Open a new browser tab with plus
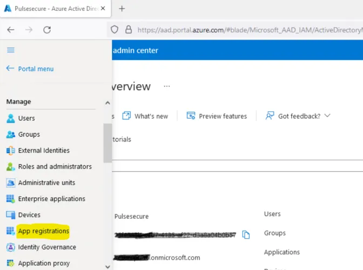 coord(122,9)
